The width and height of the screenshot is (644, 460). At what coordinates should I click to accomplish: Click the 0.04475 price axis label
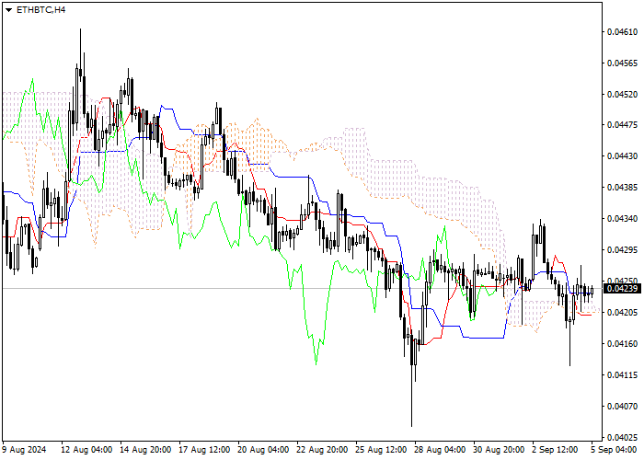pyautogui.click(x=623, y=125)
